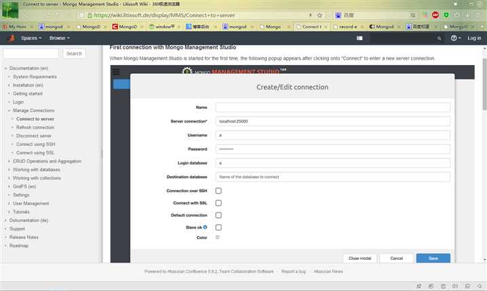487x291 pixels.
Task: Expand the Installation (en) tree node
Action: (9, 85)
